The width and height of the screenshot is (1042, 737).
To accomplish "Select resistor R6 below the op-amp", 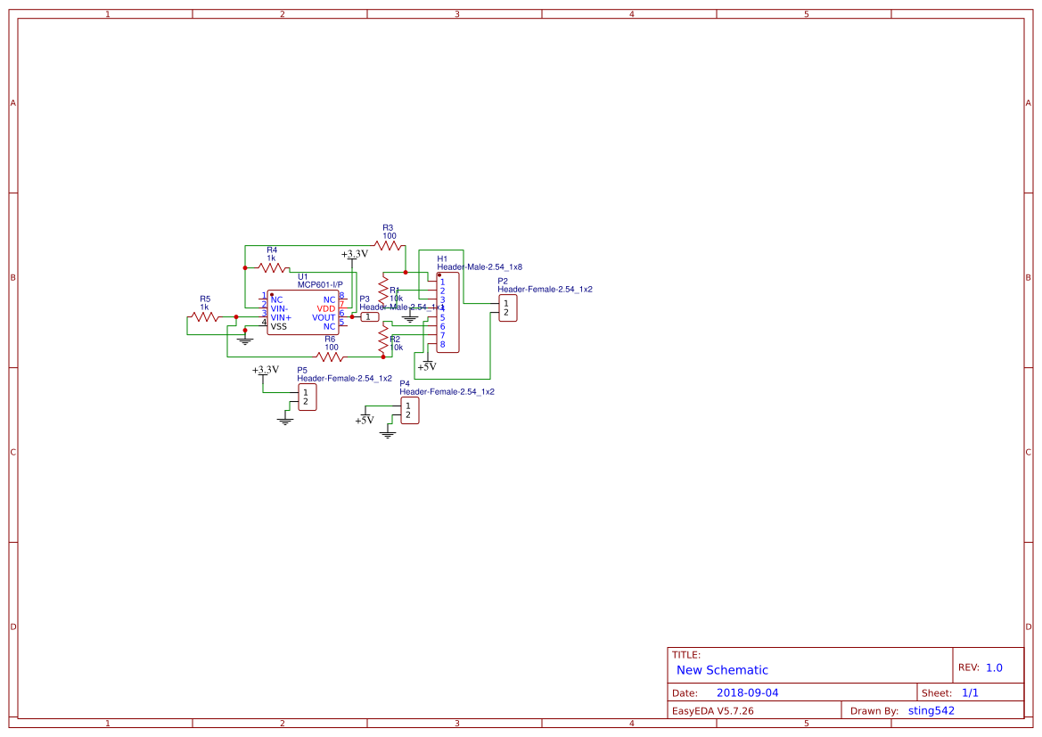I will [329, 356].
